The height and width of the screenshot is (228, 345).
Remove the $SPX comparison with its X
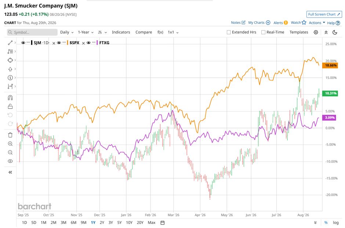tap(54, 43)
